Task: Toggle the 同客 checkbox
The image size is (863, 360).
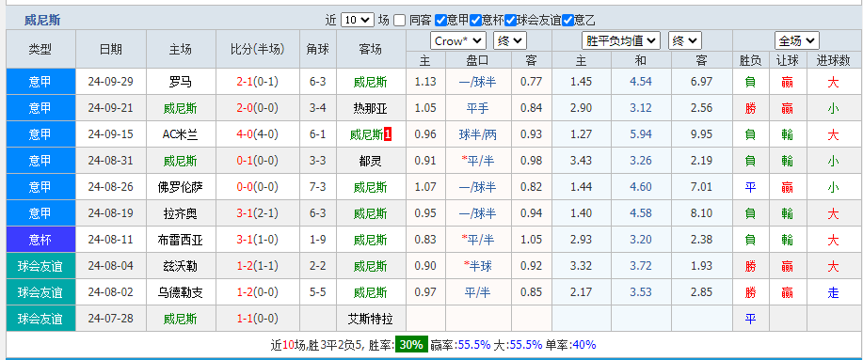Action: point(400,21)
